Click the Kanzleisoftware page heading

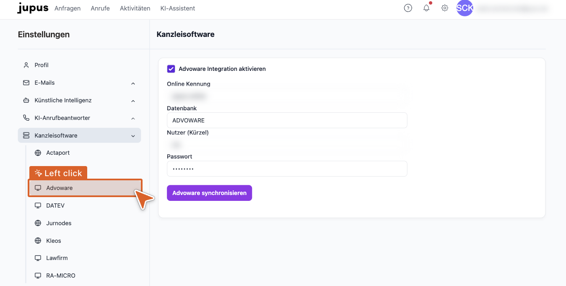click(185, 34)
